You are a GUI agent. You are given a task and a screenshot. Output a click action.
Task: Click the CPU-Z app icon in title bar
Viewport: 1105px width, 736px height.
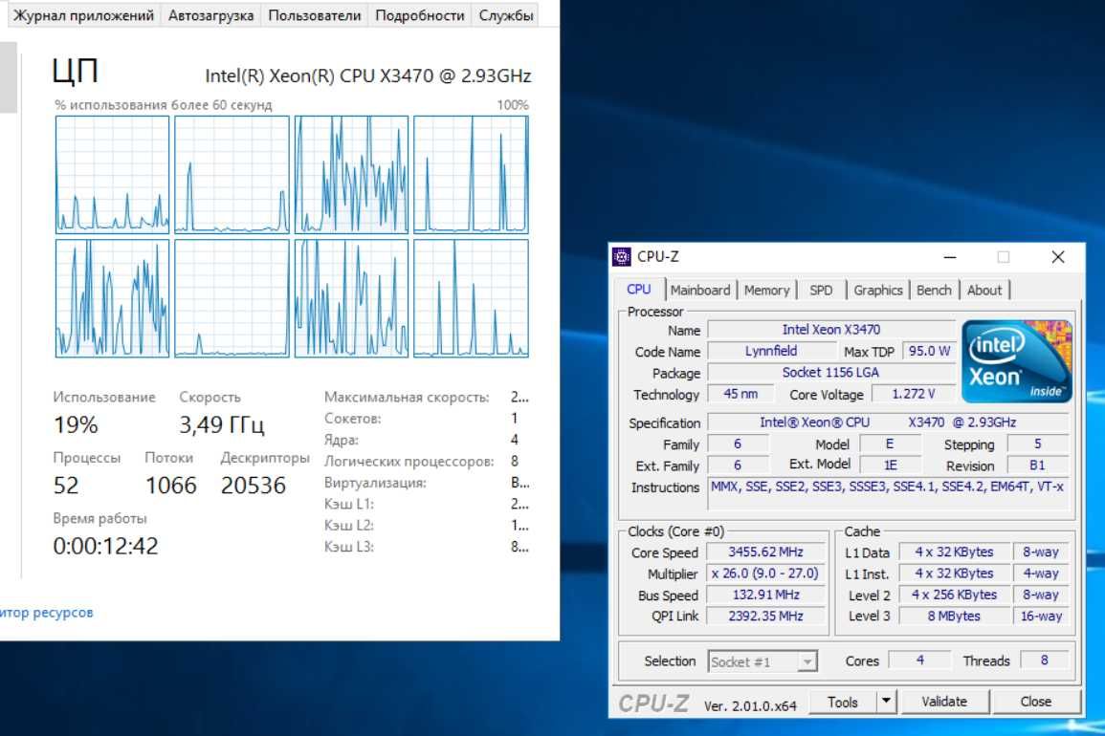[x=622, y=257]
